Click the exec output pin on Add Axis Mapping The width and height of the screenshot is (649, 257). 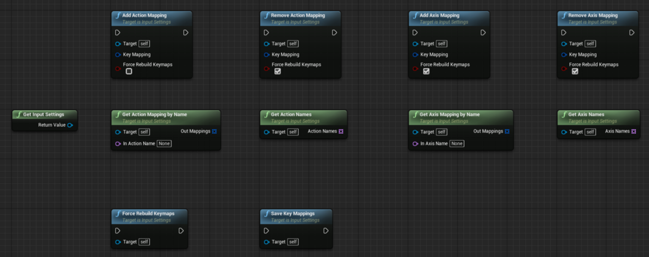point(483,32)
